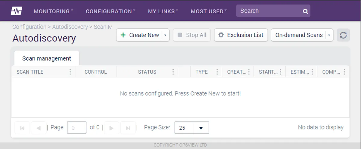Open Status column options dots

(x=173, y=72)
